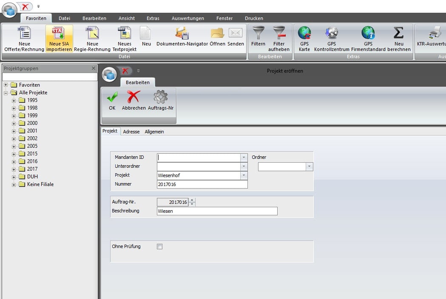The height and width of the screenshot is (299, 446).
Task: Expand the 1995 folder node
Action: click(x=14, y=101)
